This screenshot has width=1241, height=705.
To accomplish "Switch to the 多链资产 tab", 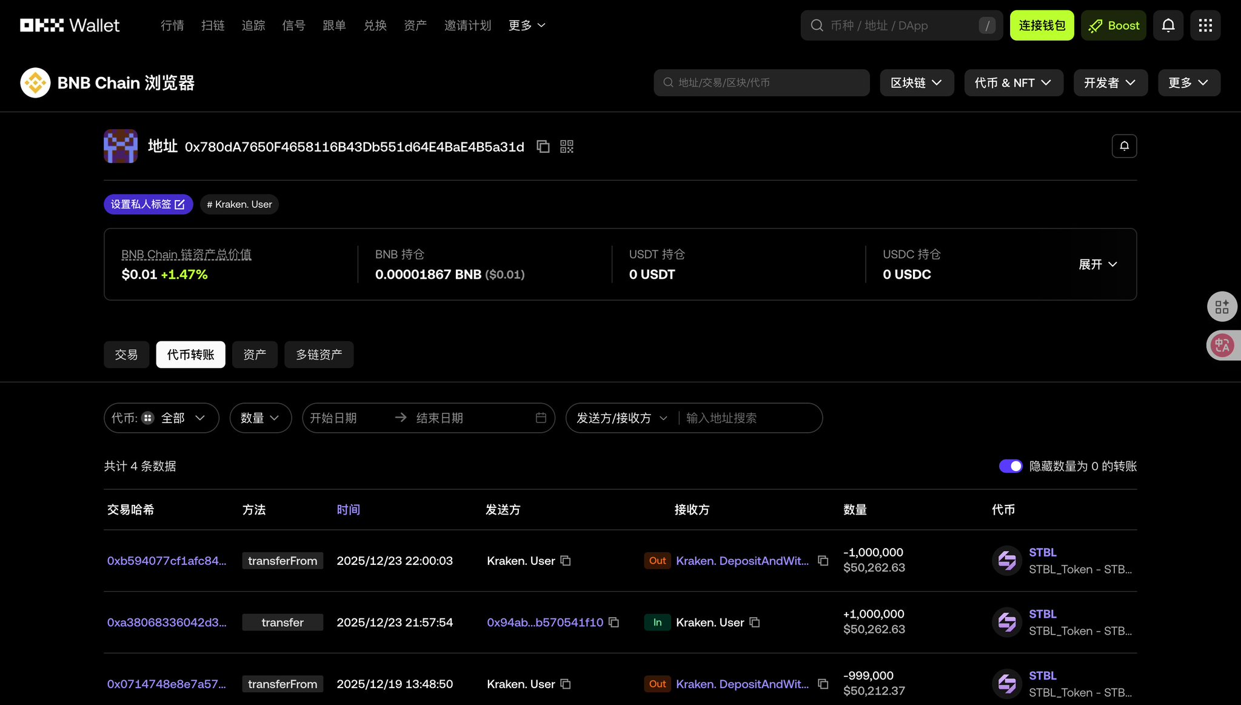I will (319, 355).
